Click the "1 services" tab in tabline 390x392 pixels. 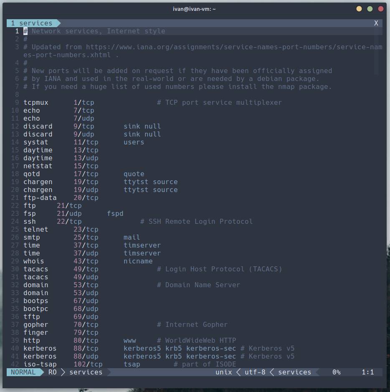click(32, 23)
